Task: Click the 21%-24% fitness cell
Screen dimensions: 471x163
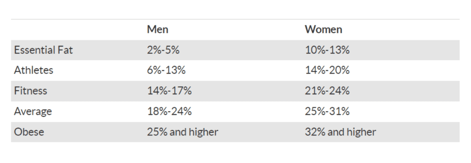Action: (x=327, y=91)
